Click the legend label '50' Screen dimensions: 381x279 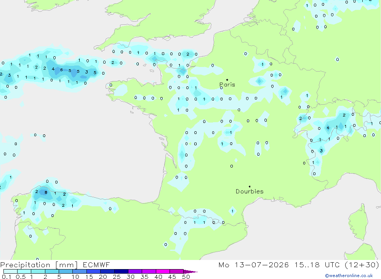tap(186, 277)
